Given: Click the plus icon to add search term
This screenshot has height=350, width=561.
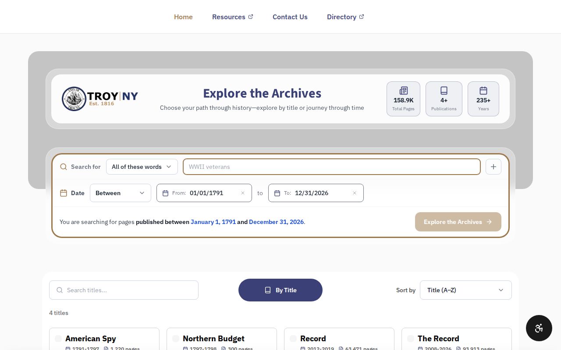Looking at the screenshot, I should [x=494, y=167].
